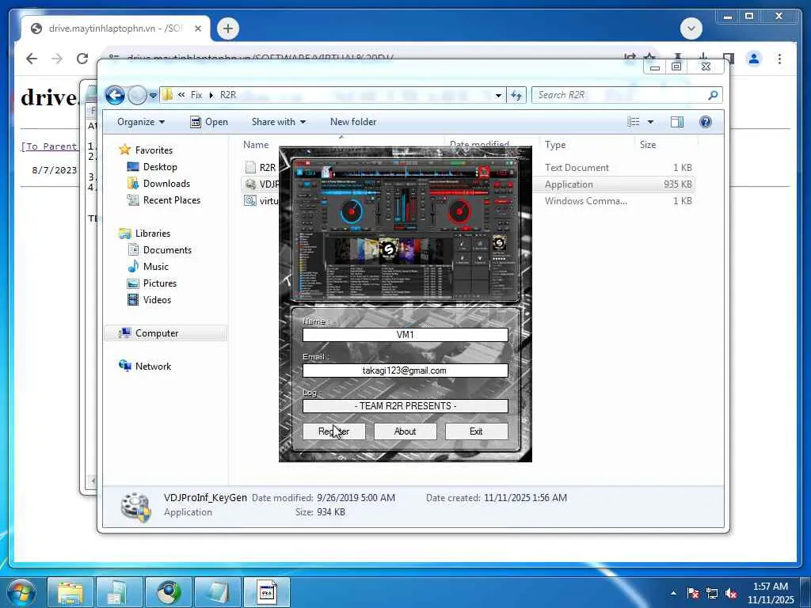Select Favorites in the navigation pane

pos(154,150)
